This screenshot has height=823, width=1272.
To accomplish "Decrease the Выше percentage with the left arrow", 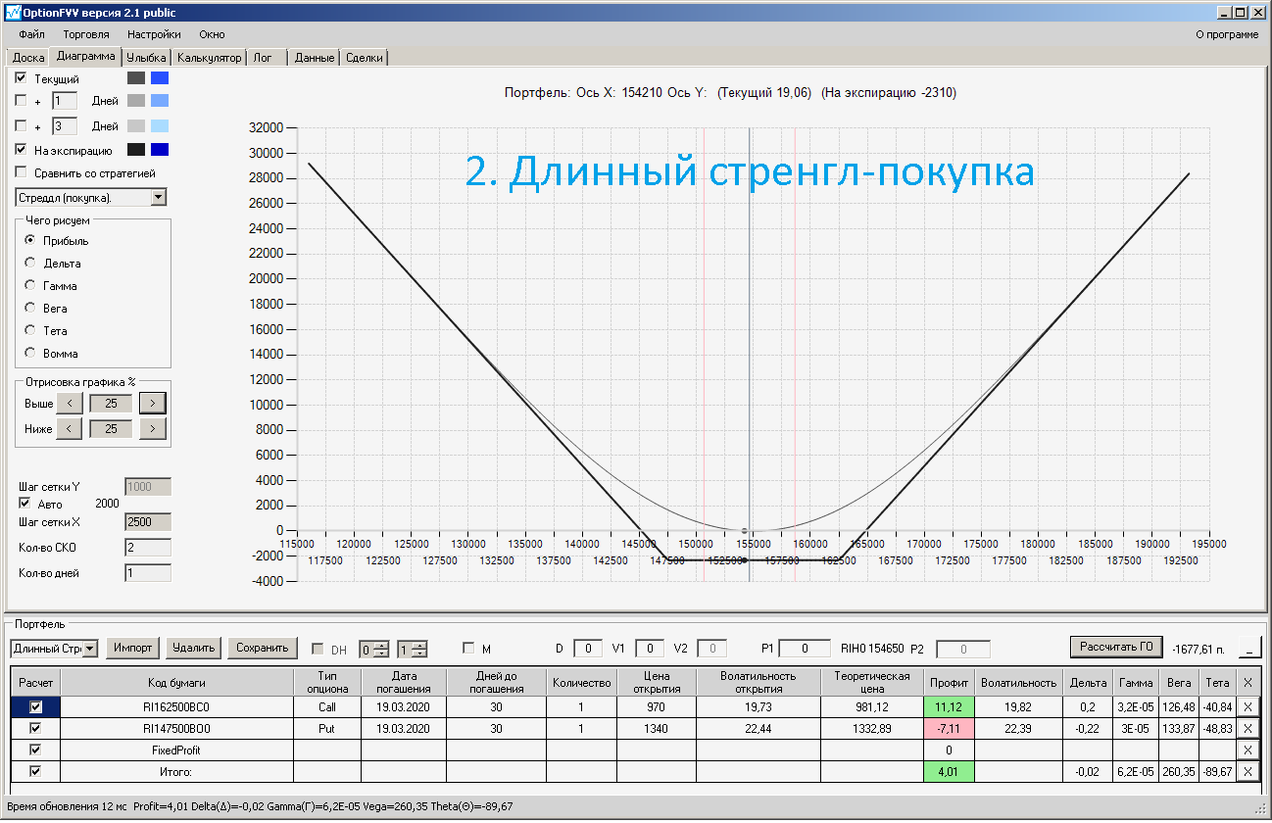I will pyautogui.click(x=69, y=403).
